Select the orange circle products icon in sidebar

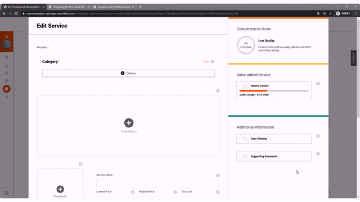click(6, 89)
